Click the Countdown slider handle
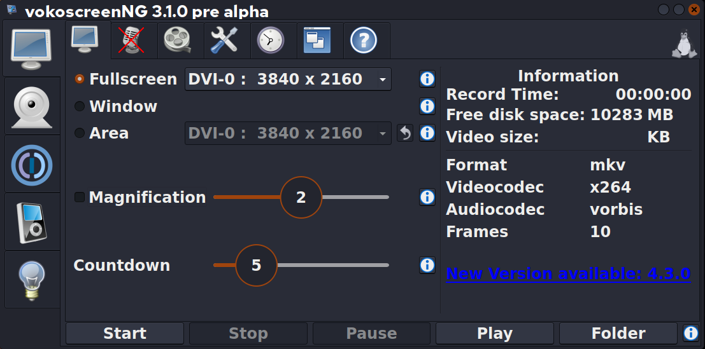 pos(257,265)
